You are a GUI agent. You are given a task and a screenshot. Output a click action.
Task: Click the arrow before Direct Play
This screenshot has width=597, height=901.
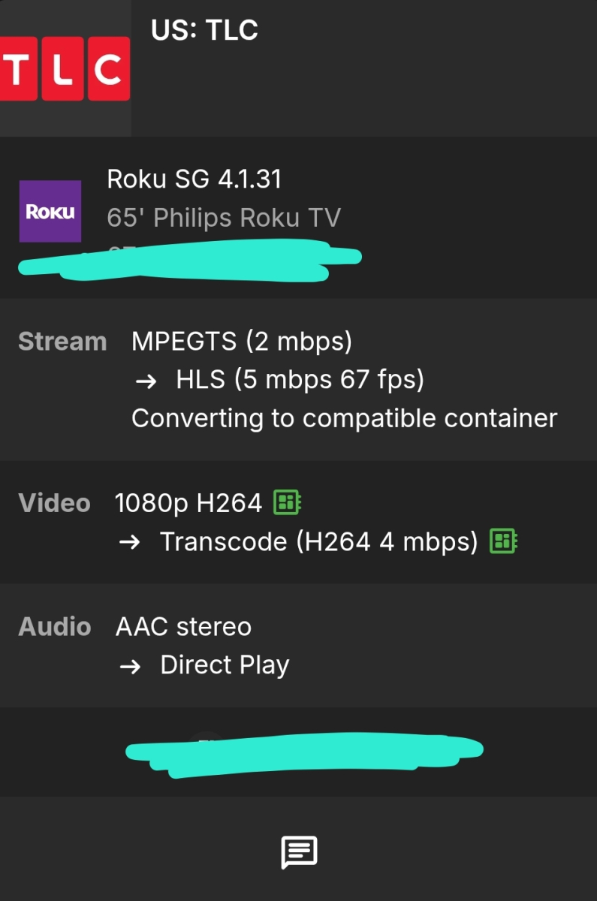point(129,665)
